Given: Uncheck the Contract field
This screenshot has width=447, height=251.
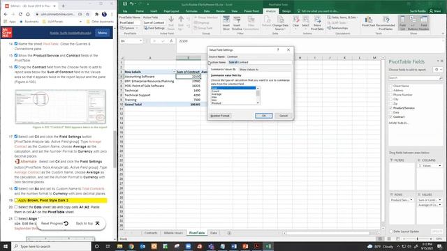Looking at the screenshot, I should (x=390, y=116).
